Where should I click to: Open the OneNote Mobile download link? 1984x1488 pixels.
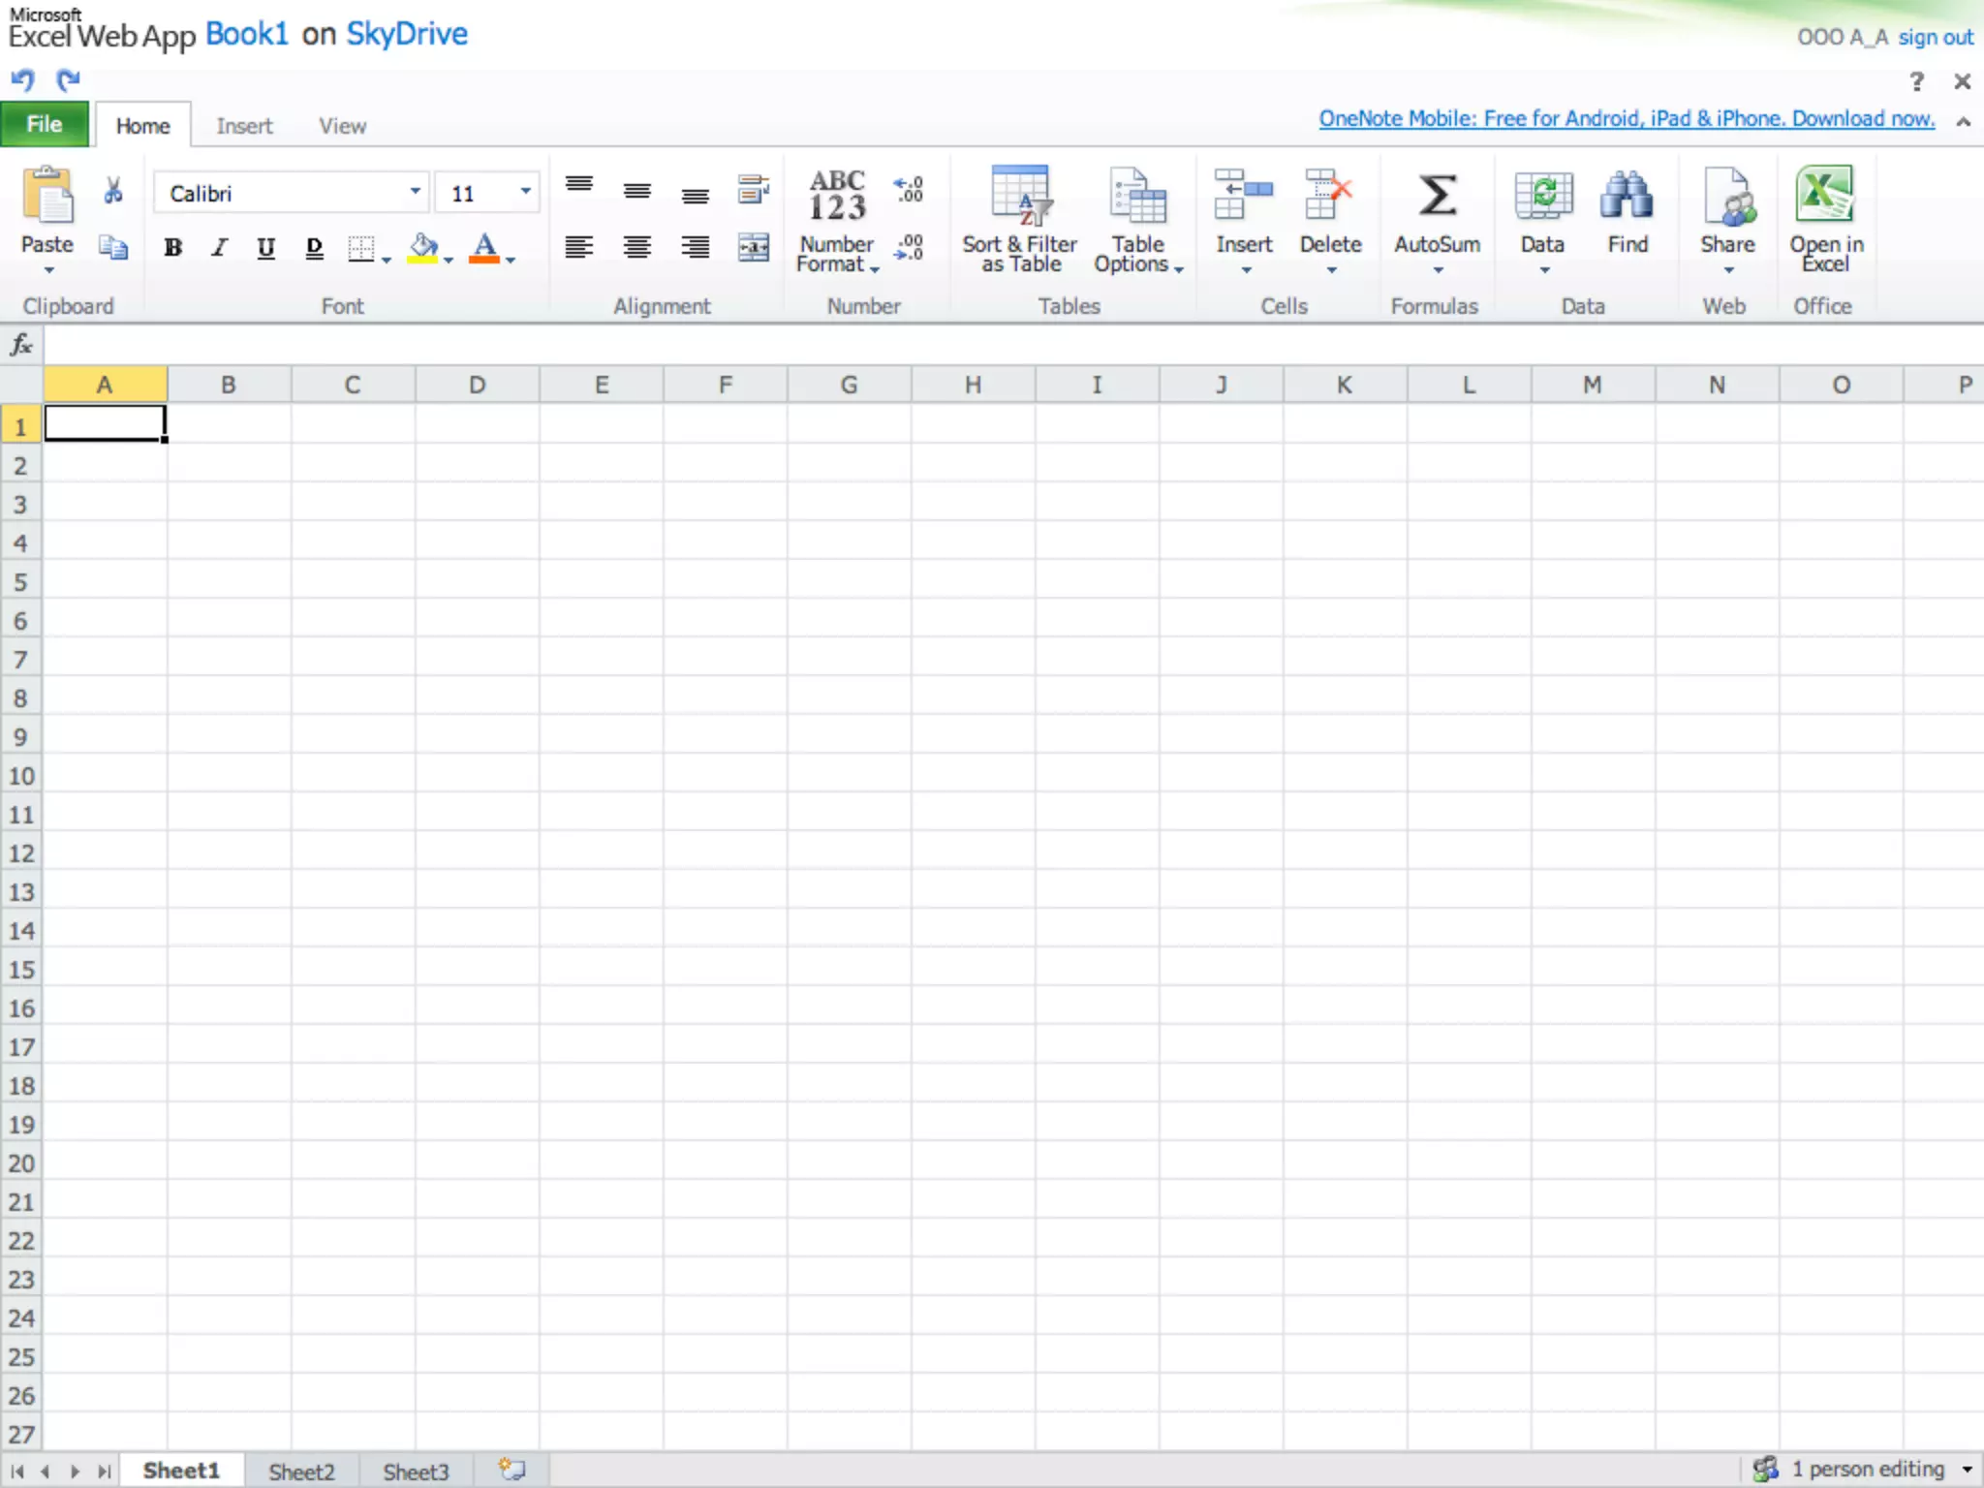pyautogui.click(x=1626, y=118)
